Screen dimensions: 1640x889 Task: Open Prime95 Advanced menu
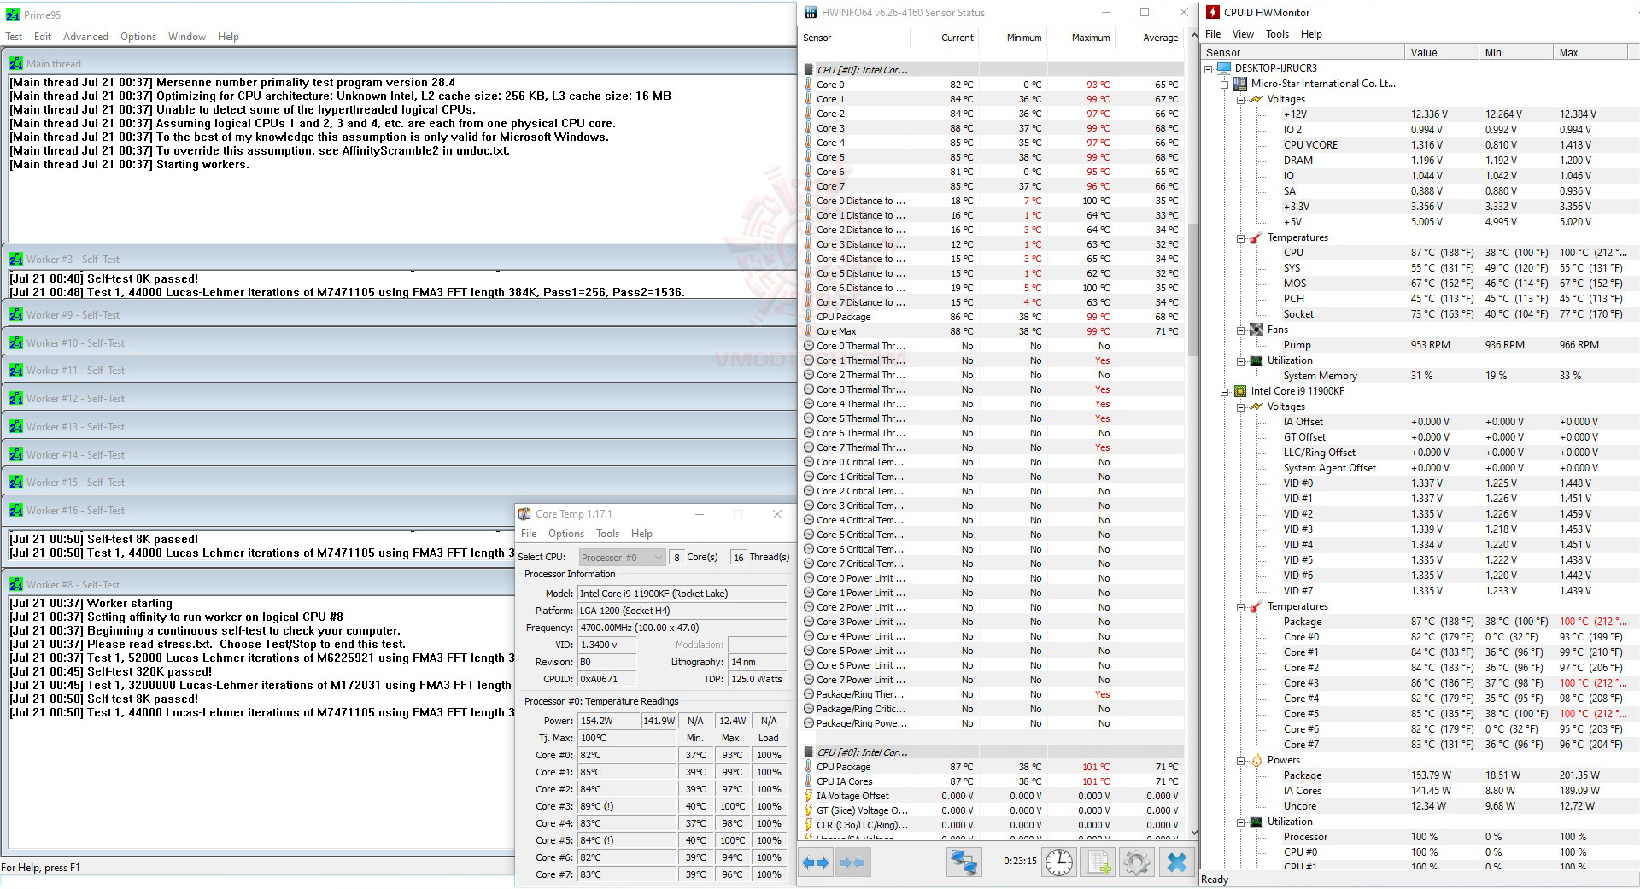85,37
